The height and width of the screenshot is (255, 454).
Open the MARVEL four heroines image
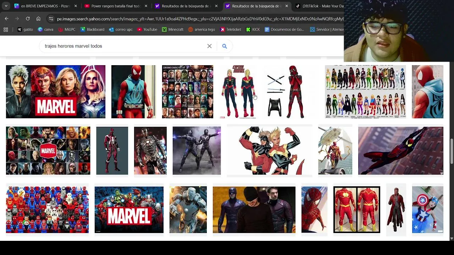point(56,92)
